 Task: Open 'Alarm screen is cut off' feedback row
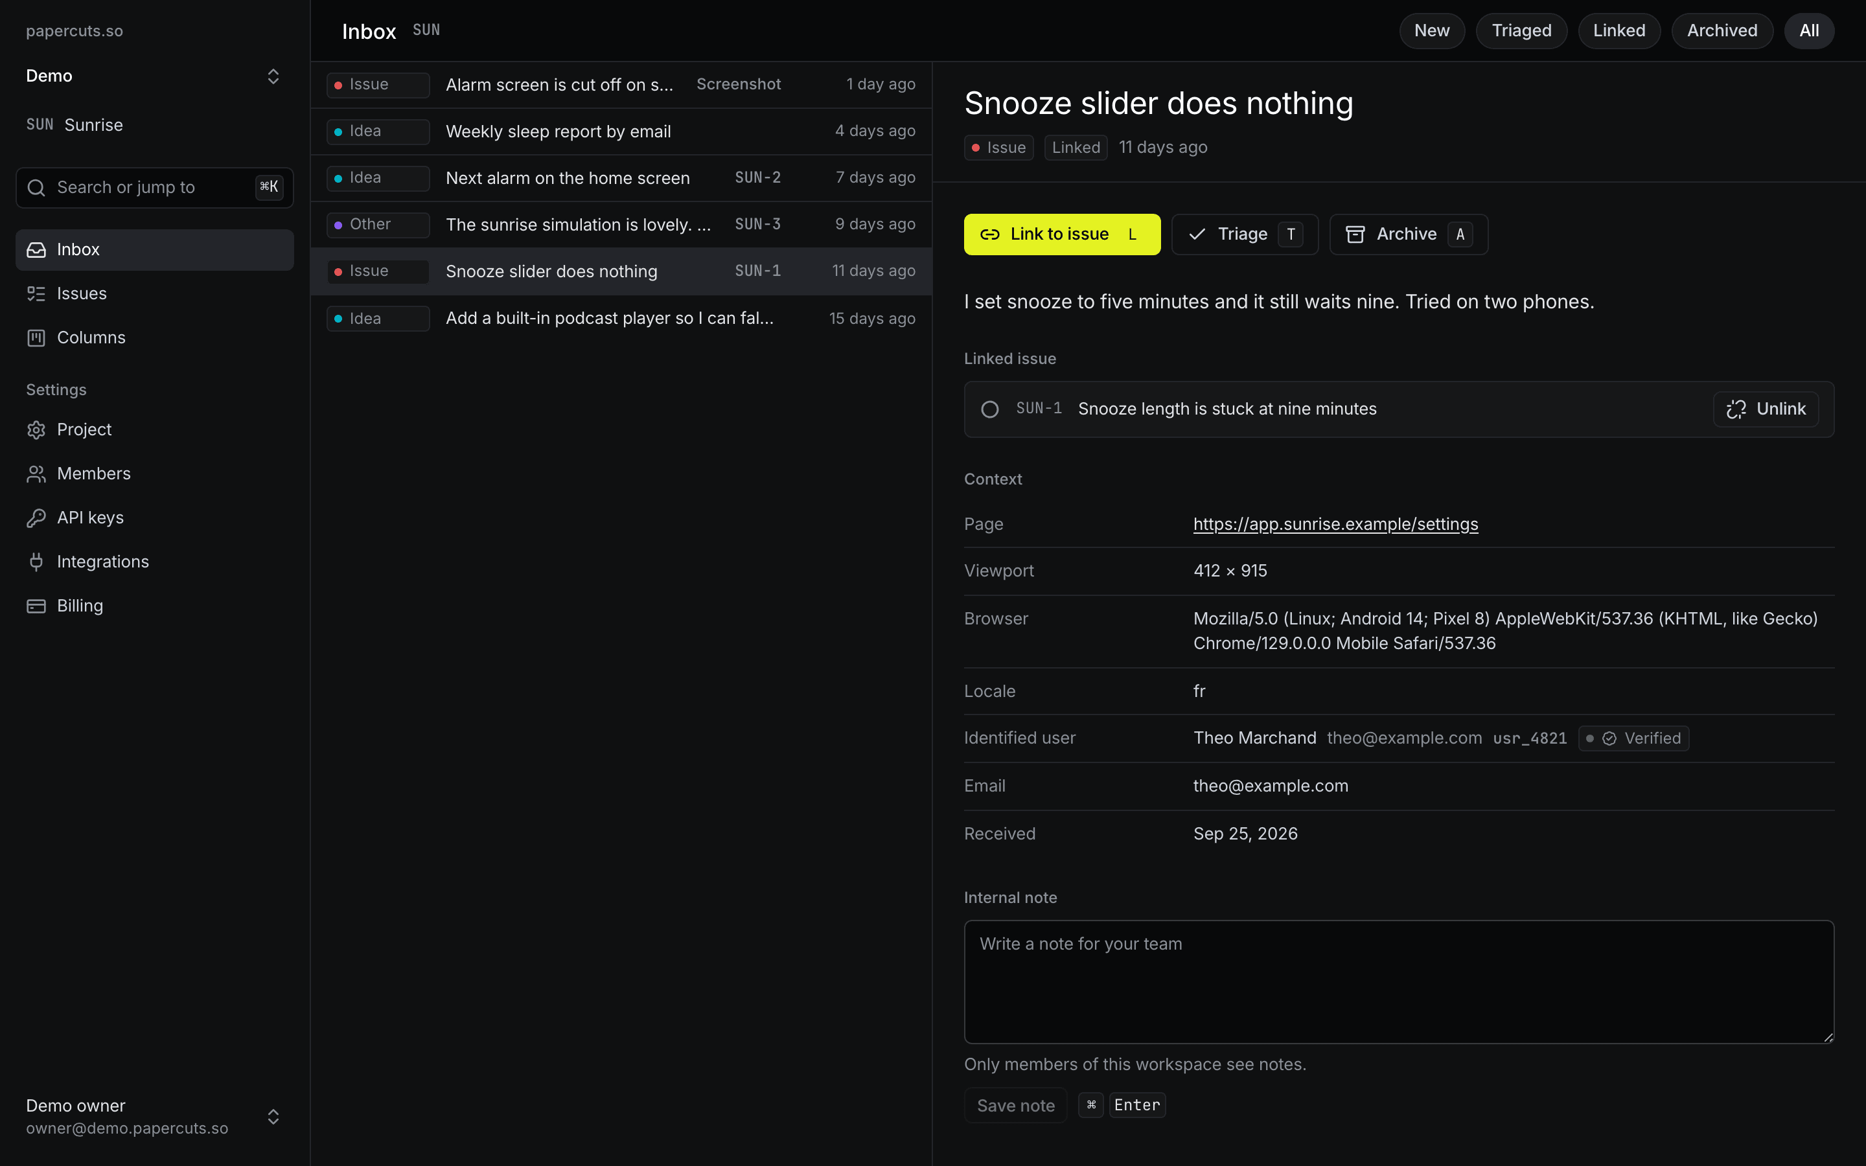coord(621,85)
